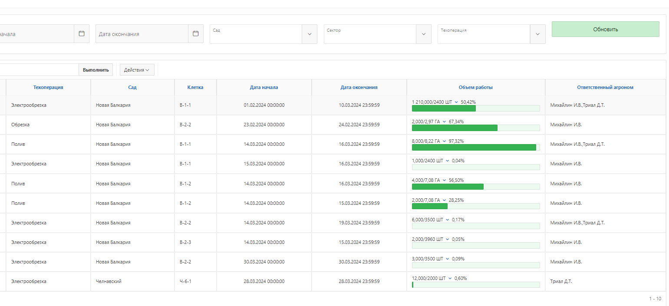The height and width of the screenshot is (306, 669).
Task: Click the 28,25% progress bar
Action: [476, 206]
